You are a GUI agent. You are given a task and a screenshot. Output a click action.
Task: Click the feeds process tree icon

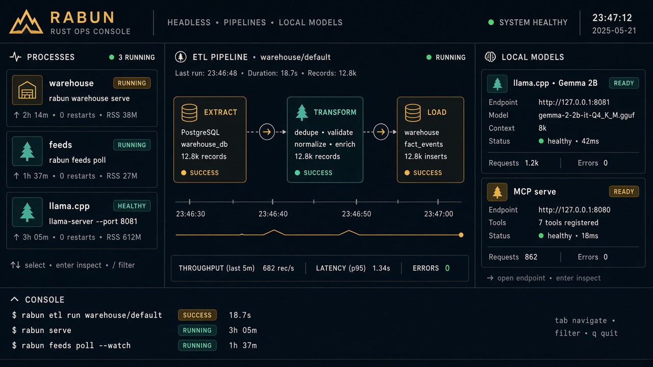coord(27,151)
